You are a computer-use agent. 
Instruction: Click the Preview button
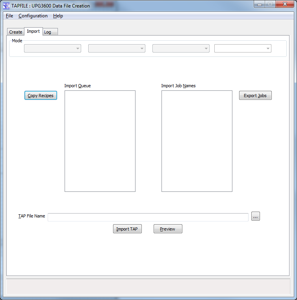(168, 229)
